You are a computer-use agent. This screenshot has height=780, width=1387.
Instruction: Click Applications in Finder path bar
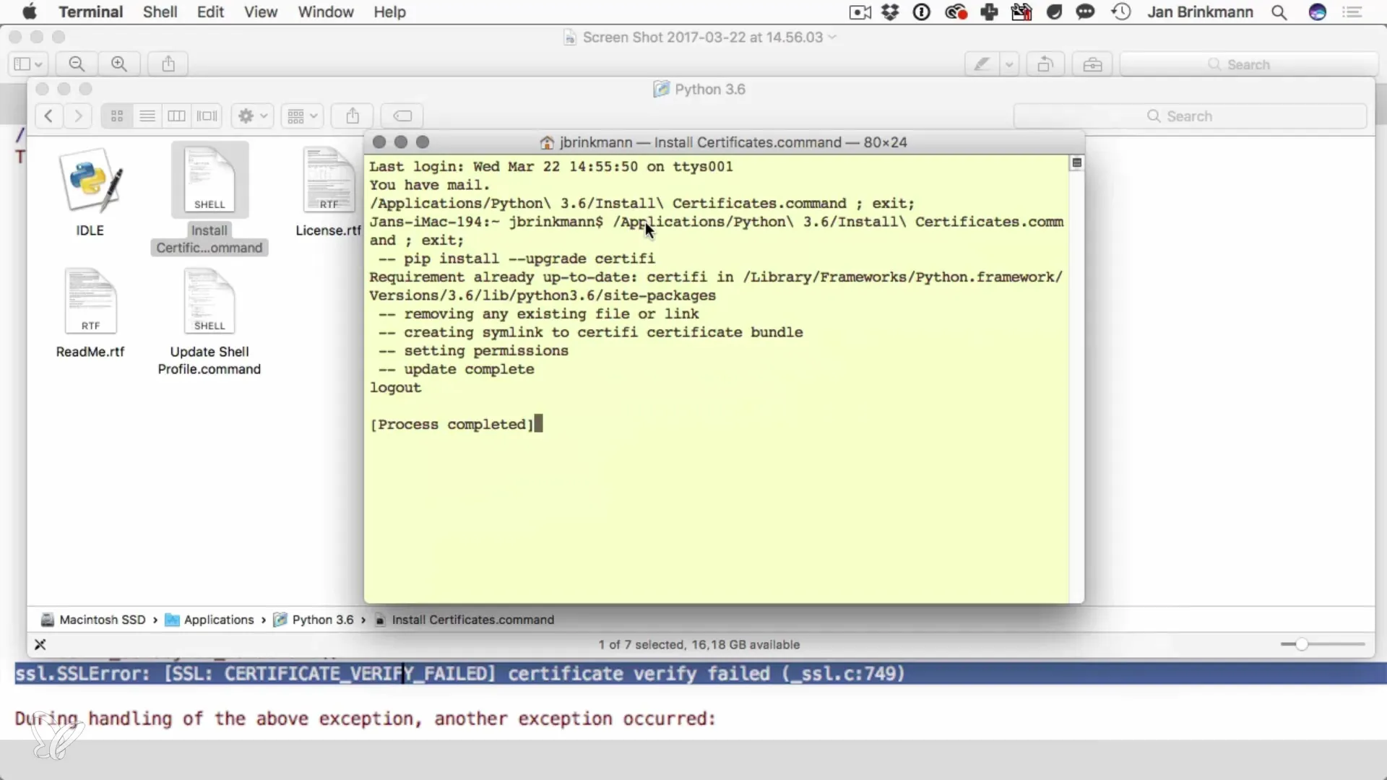click(209, 620)
